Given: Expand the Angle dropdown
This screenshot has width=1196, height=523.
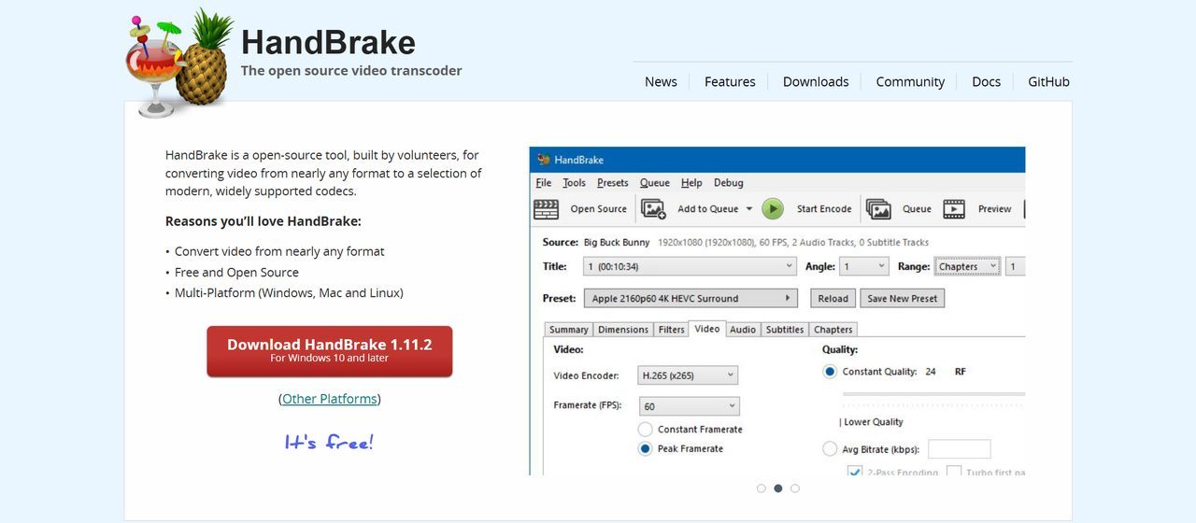Looking at the screenshot, I should coord(864,267).
